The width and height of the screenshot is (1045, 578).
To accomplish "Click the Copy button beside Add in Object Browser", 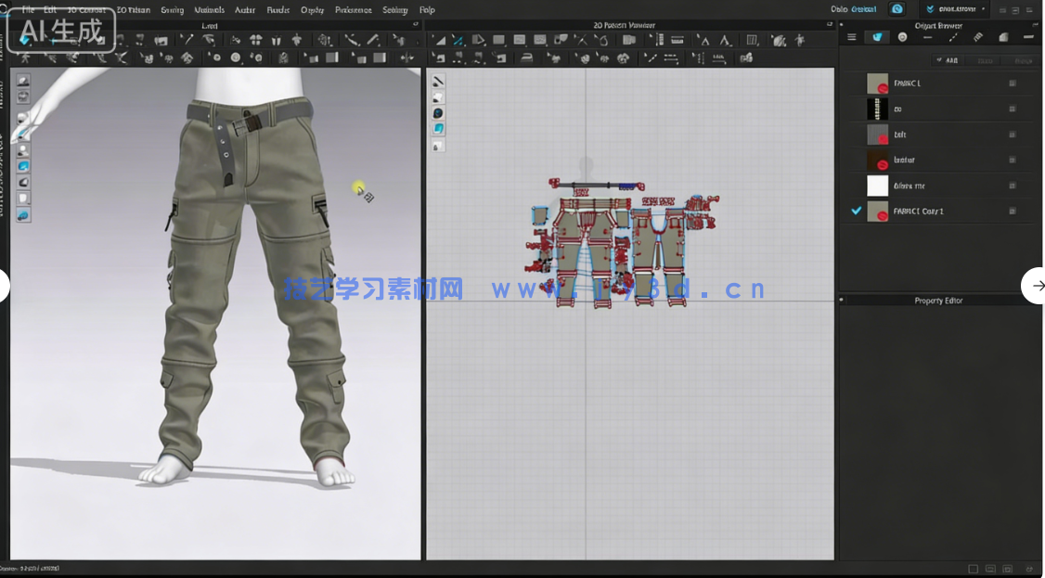I will (986, 59).
